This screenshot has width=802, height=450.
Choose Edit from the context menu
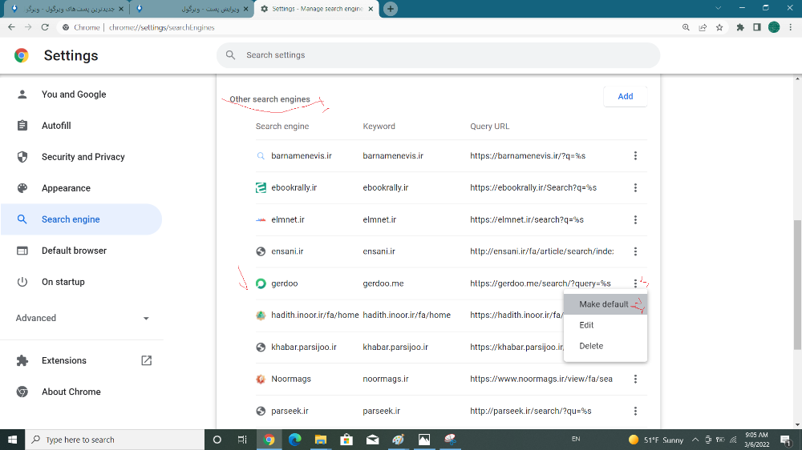click(x=605, y=325)
